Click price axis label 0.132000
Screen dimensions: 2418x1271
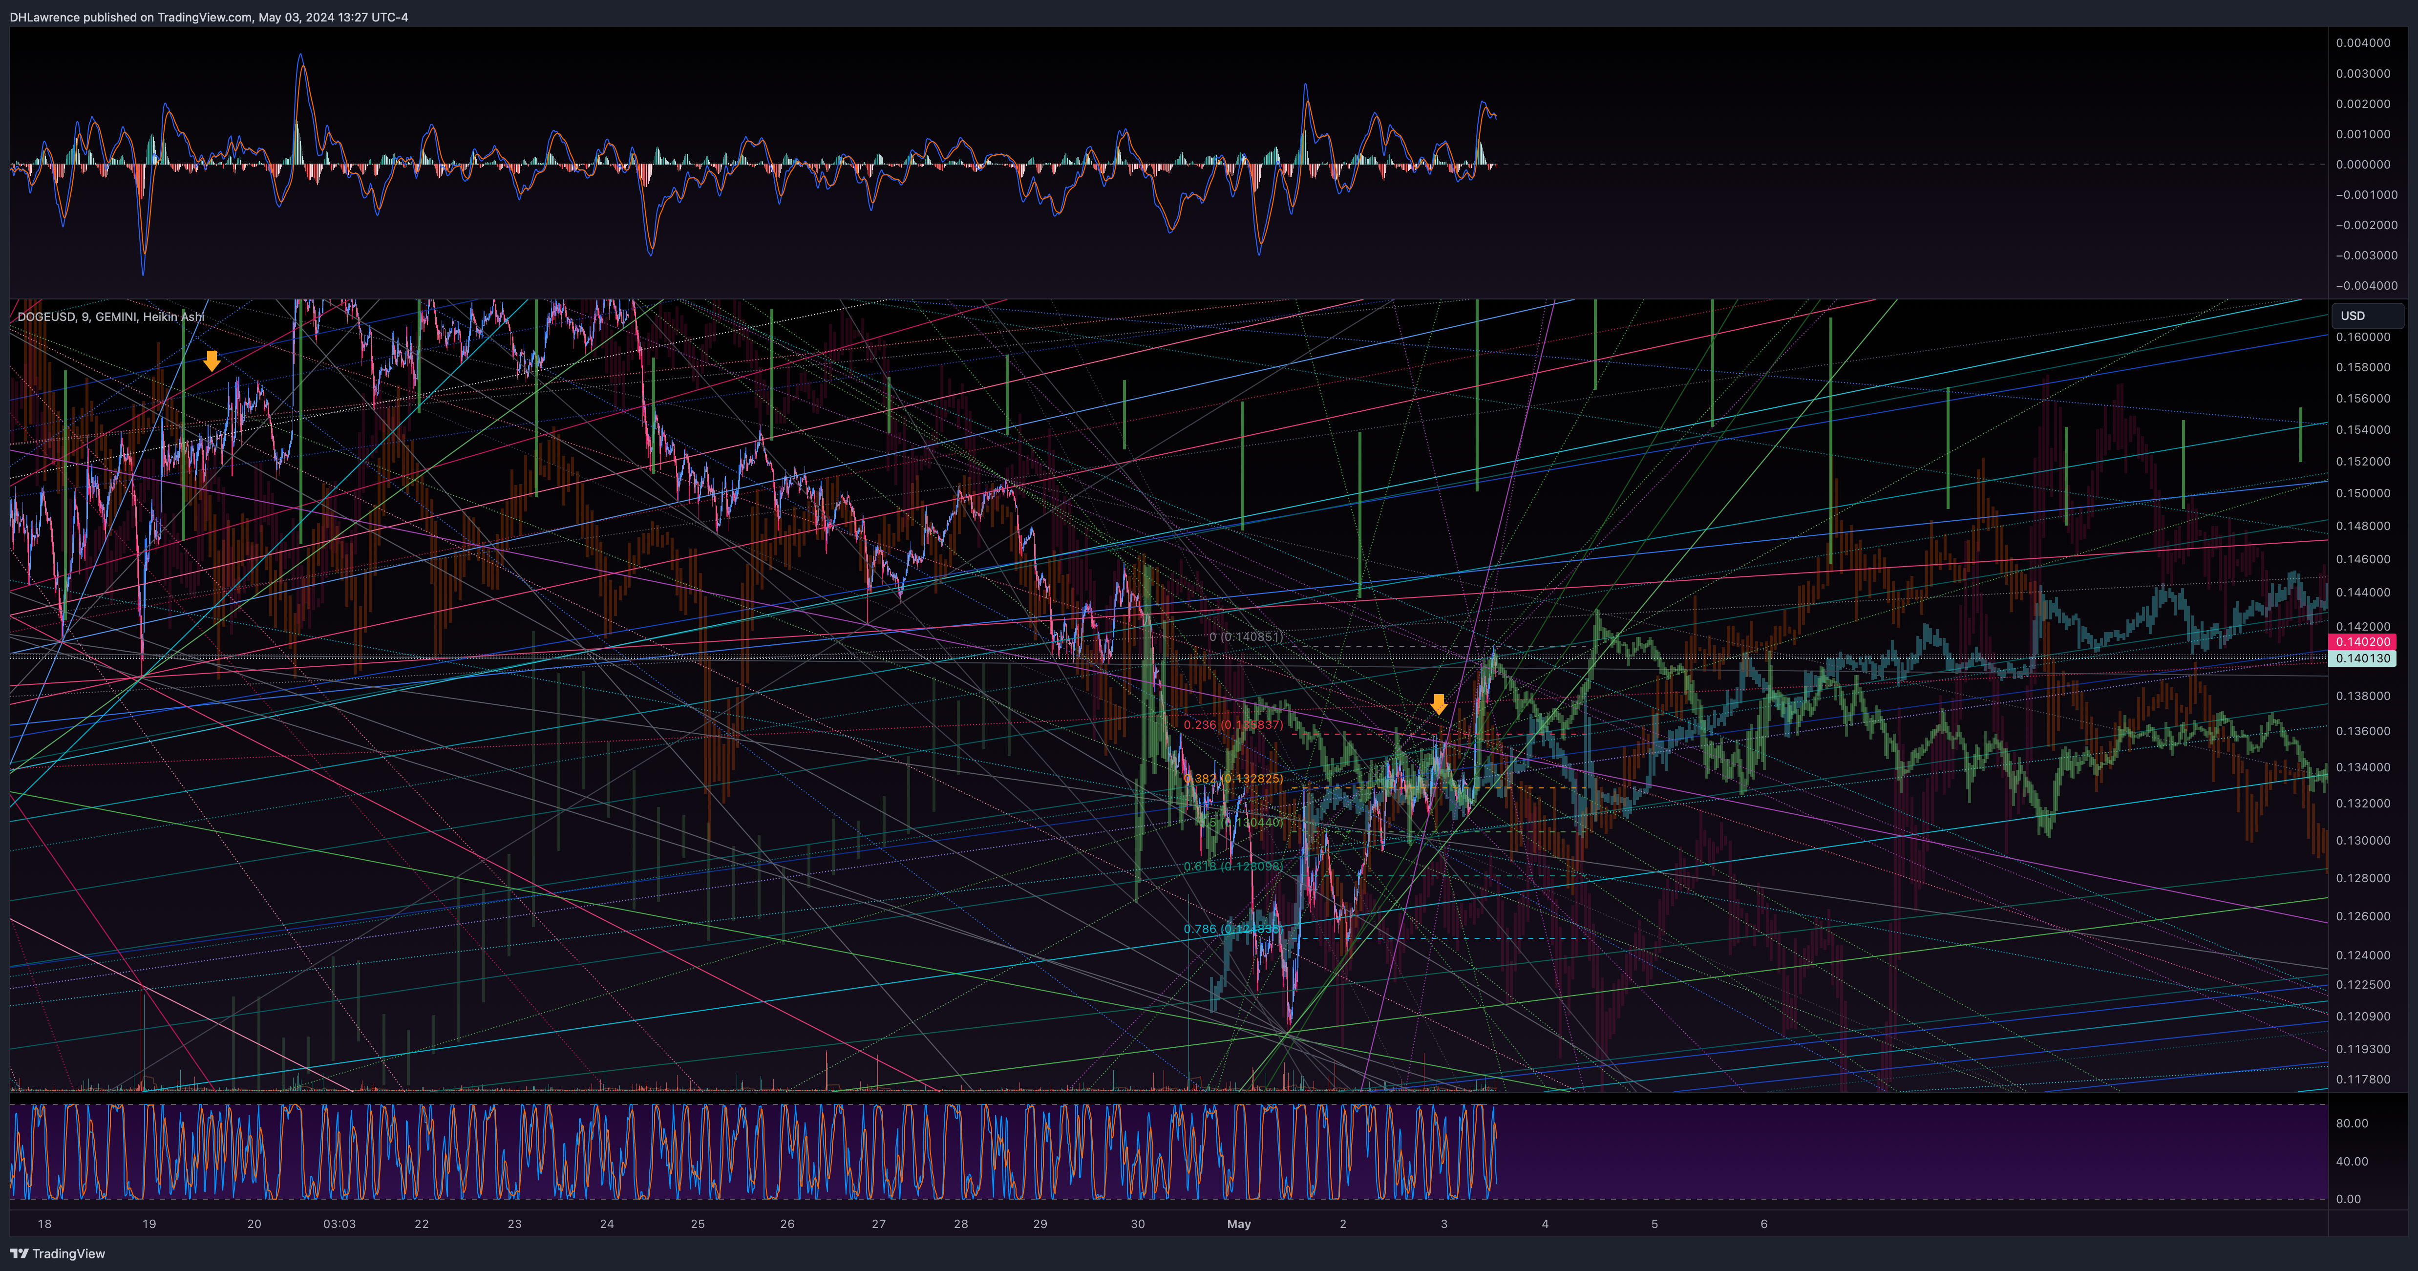click(2364, 804)
